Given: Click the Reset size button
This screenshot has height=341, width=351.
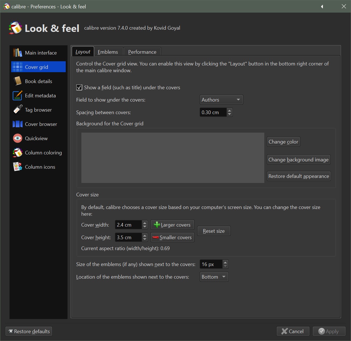Looking at the screenshot, I should (214, 231).
